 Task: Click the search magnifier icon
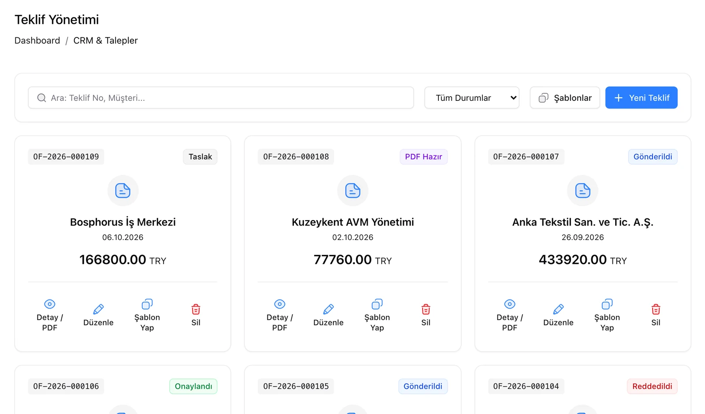point(41,98)
